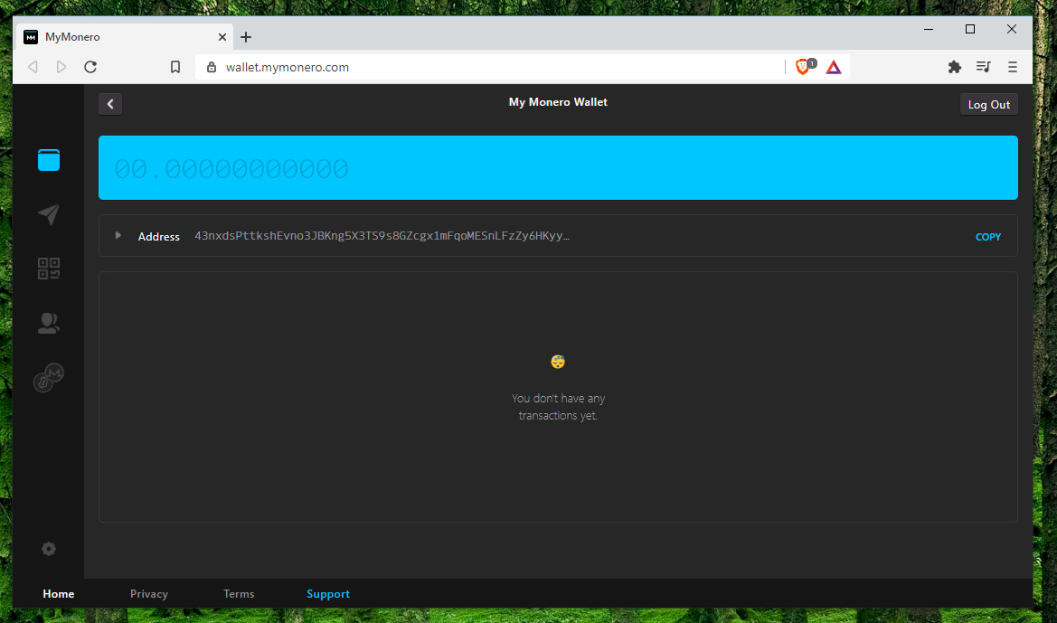The image size is (1057, 623).
Task: Maximize the browser window
Action: point(970,29)
